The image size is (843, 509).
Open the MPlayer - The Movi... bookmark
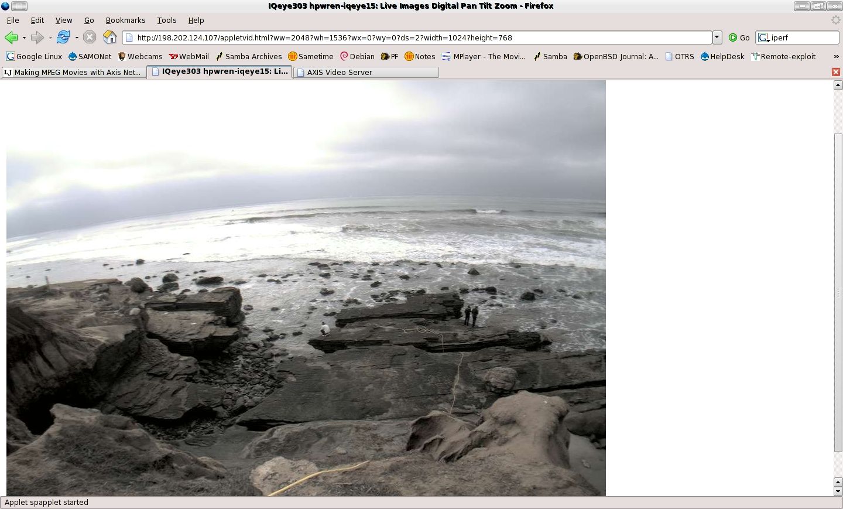point(483,56)
